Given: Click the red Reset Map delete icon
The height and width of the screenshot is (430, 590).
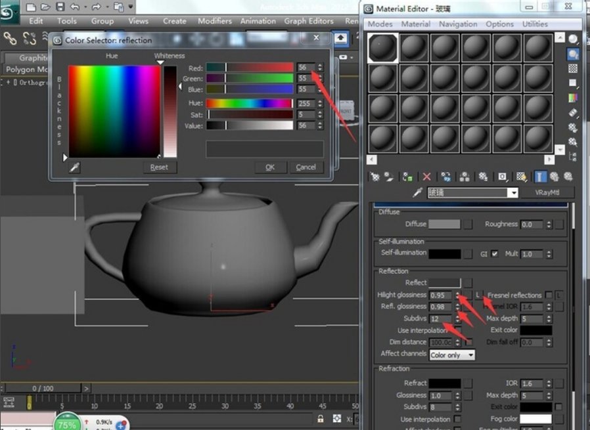Looking at the screenshot, I should pyautogui.click(x=426, y=177).
